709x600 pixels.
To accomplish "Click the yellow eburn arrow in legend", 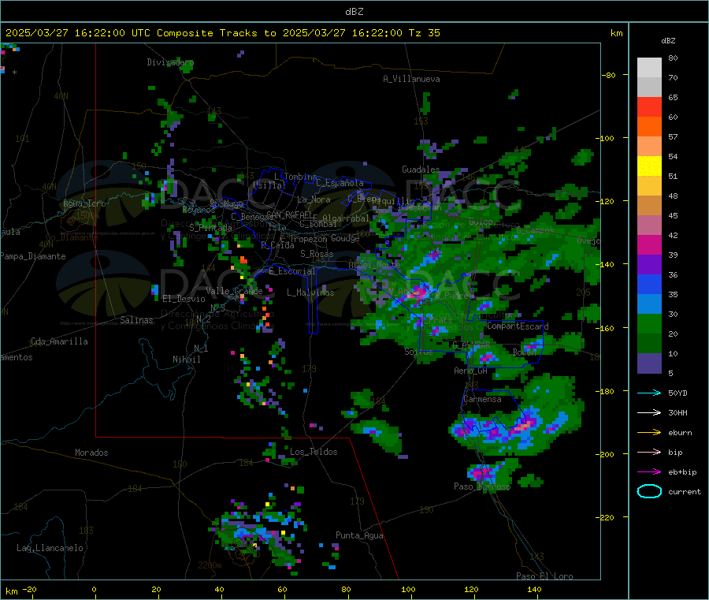I will 649,433.
